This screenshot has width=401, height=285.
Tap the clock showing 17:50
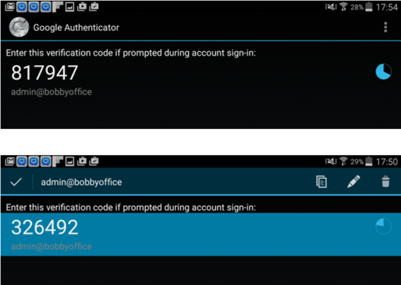click(387, 162)
